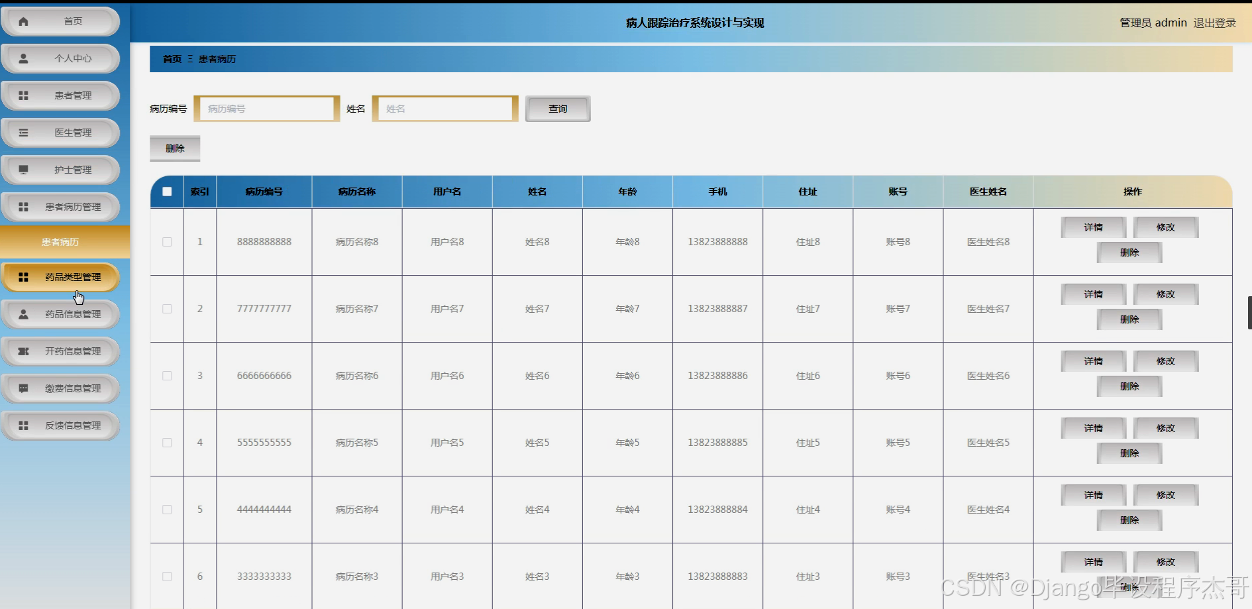This screenshot has width=1252, height=609.
Task: Click 详情 for record 6666666666
Action: point(1094,361)
